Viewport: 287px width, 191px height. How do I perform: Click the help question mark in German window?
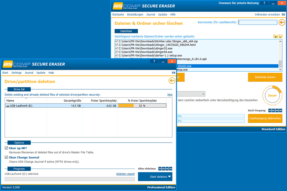coord(264,3)
